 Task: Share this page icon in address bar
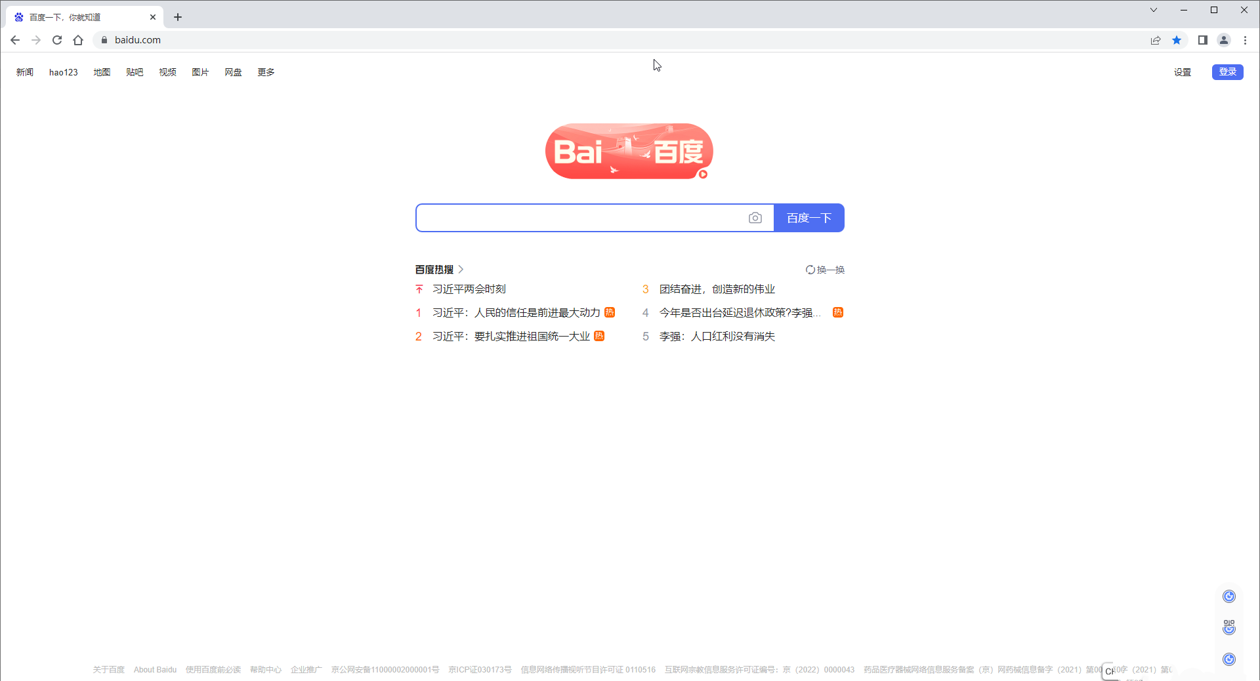[x=1156, y=40]
